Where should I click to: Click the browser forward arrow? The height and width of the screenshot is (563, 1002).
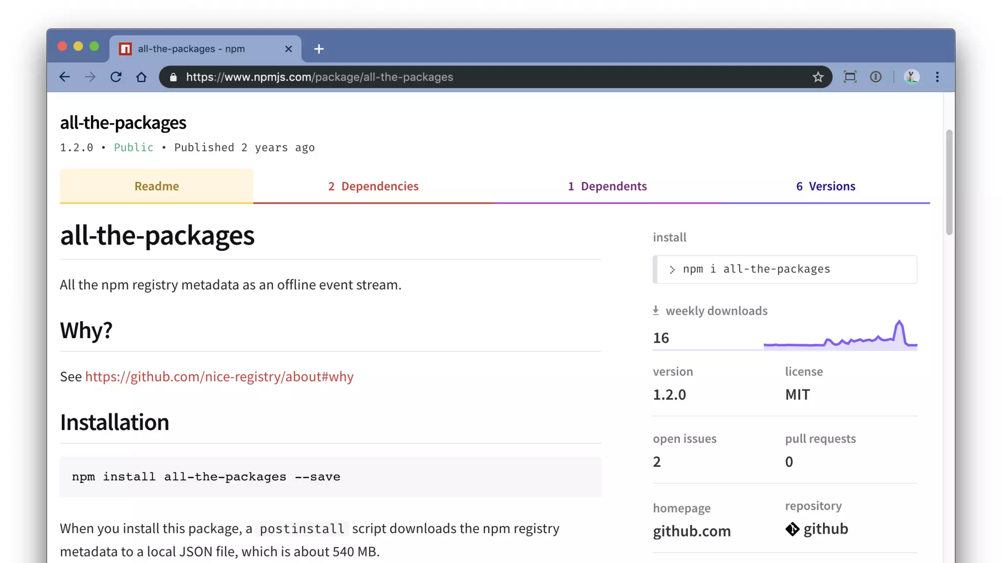point(90,77)
